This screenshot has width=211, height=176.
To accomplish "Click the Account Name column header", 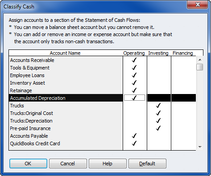I will pyautogui.click(x=65, y=53).
